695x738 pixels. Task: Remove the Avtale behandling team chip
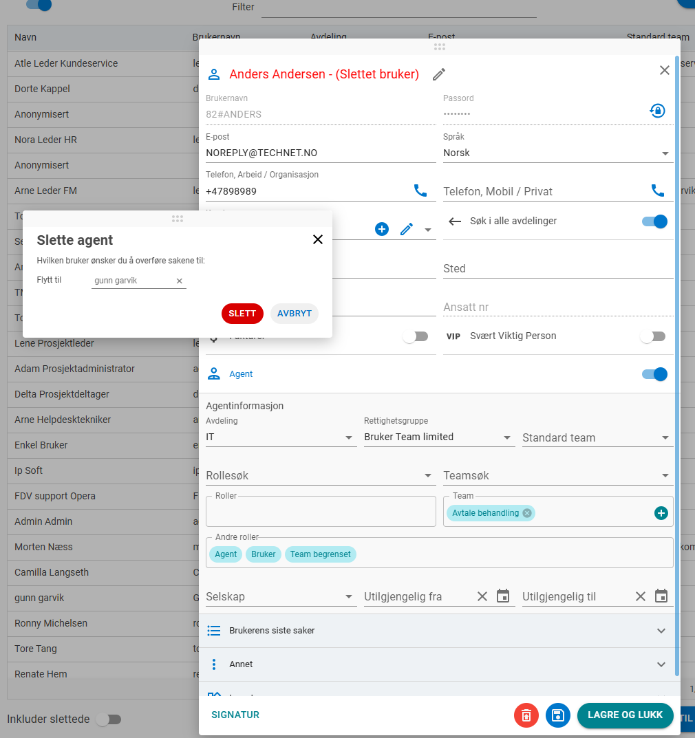[527, 512]
